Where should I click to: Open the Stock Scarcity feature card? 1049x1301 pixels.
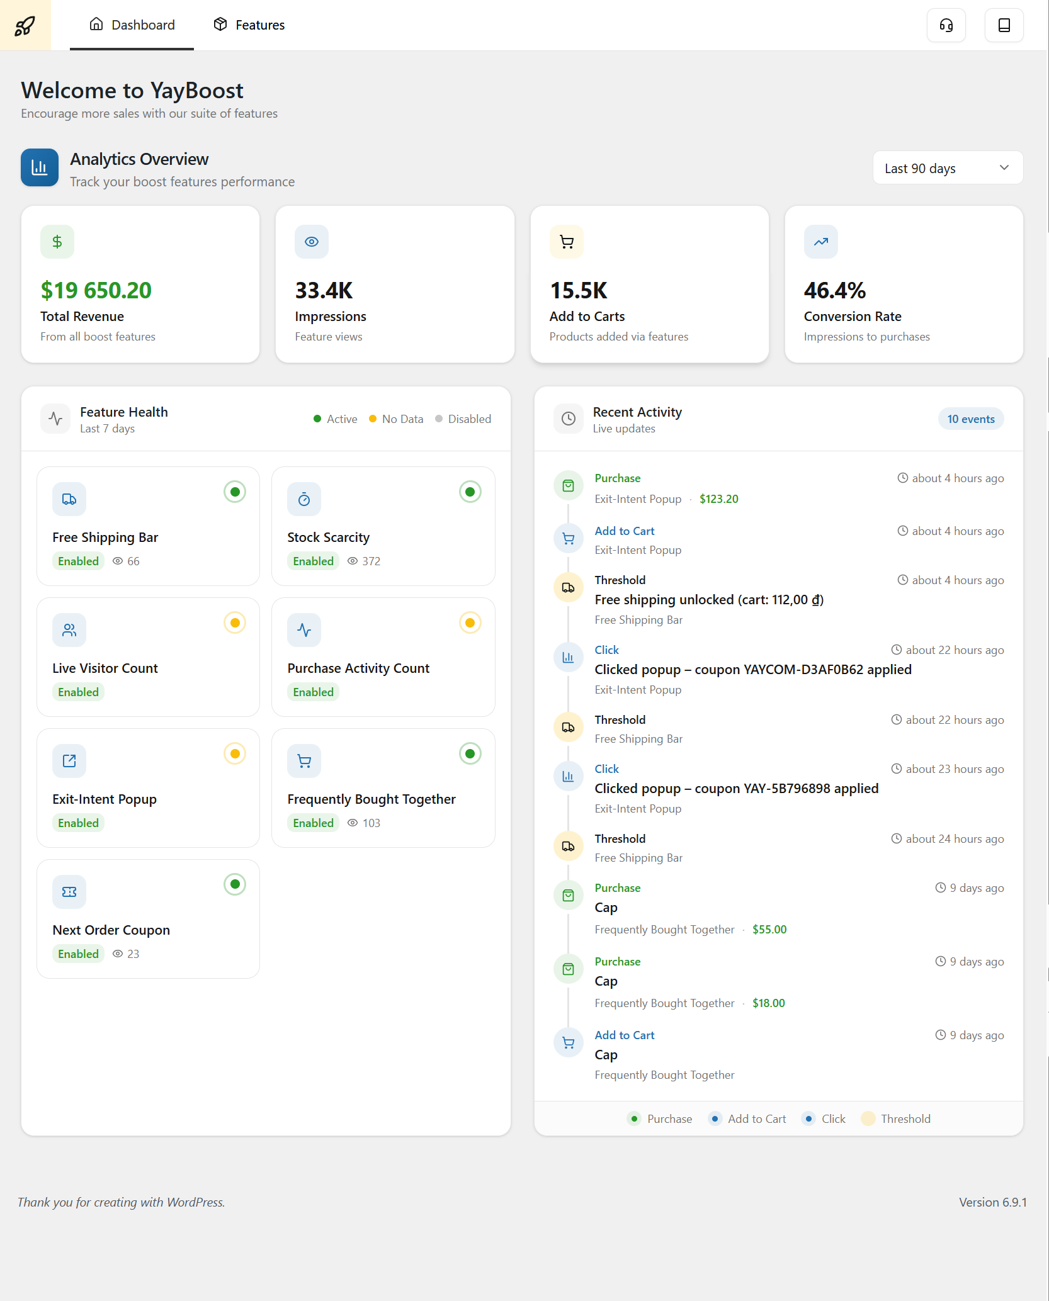[383, 526]
